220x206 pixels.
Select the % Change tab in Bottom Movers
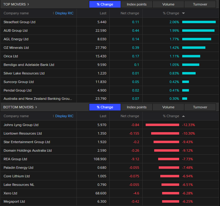click(x=105, y=107)
